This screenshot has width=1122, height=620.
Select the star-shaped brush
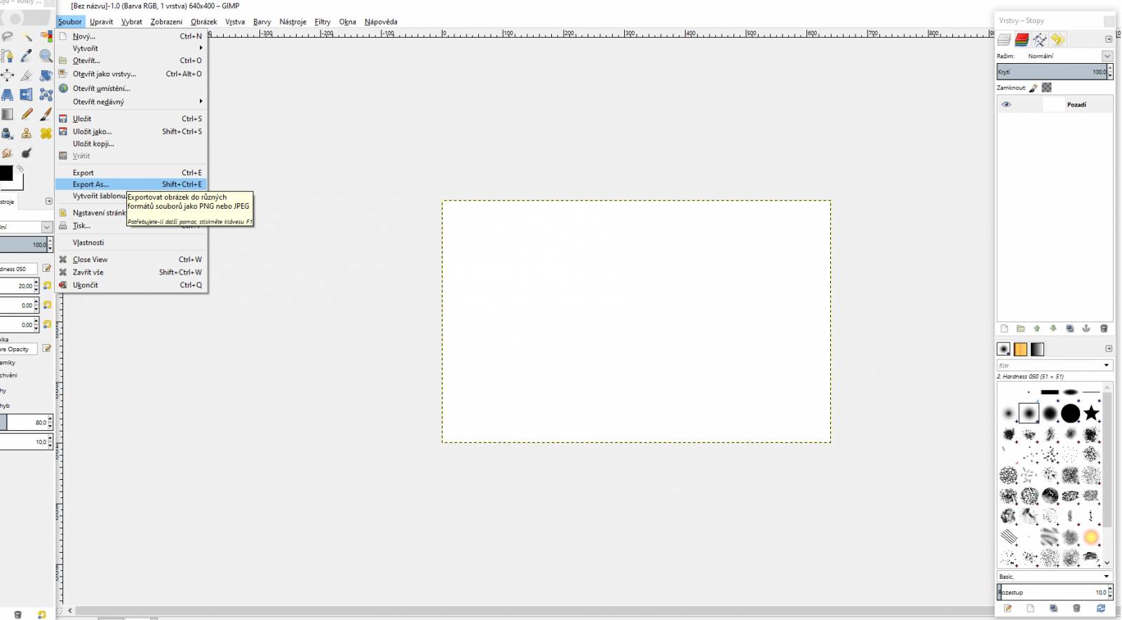1091,413
